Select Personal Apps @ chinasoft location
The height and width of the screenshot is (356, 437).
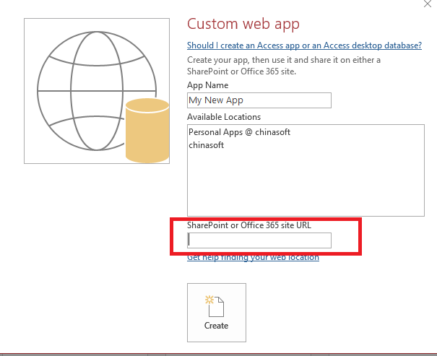click(239, 132)
